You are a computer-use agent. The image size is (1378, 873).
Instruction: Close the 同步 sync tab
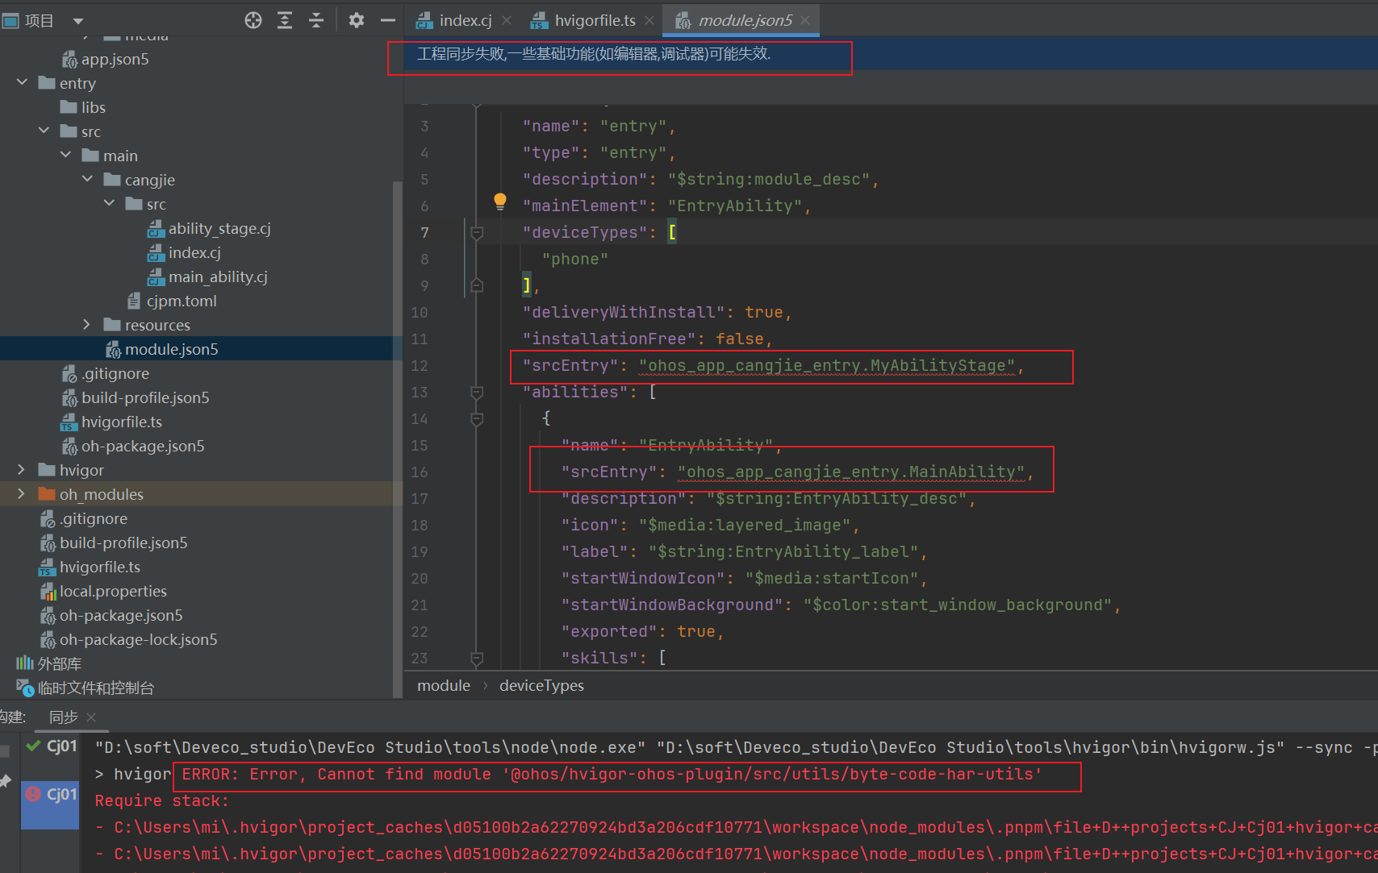[x=91, y=717]
